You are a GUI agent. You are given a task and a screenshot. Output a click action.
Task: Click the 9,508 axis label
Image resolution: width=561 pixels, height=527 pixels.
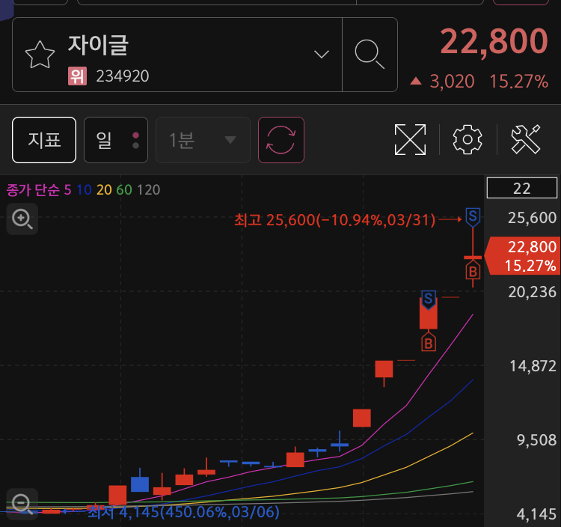click(x=536, y=440)
